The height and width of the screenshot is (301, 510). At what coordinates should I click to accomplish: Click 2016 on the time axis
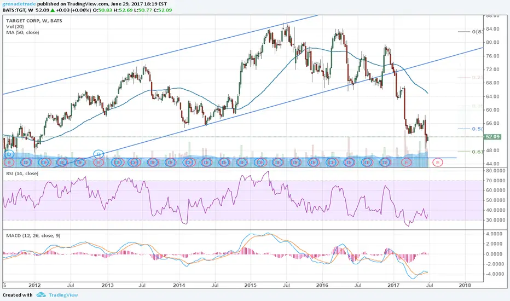322,285
